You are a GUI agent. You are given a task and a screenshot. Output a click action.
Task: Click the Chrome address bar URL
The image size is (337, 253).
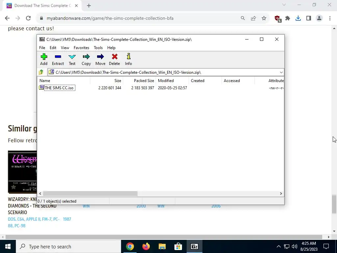tap(110, 18)
